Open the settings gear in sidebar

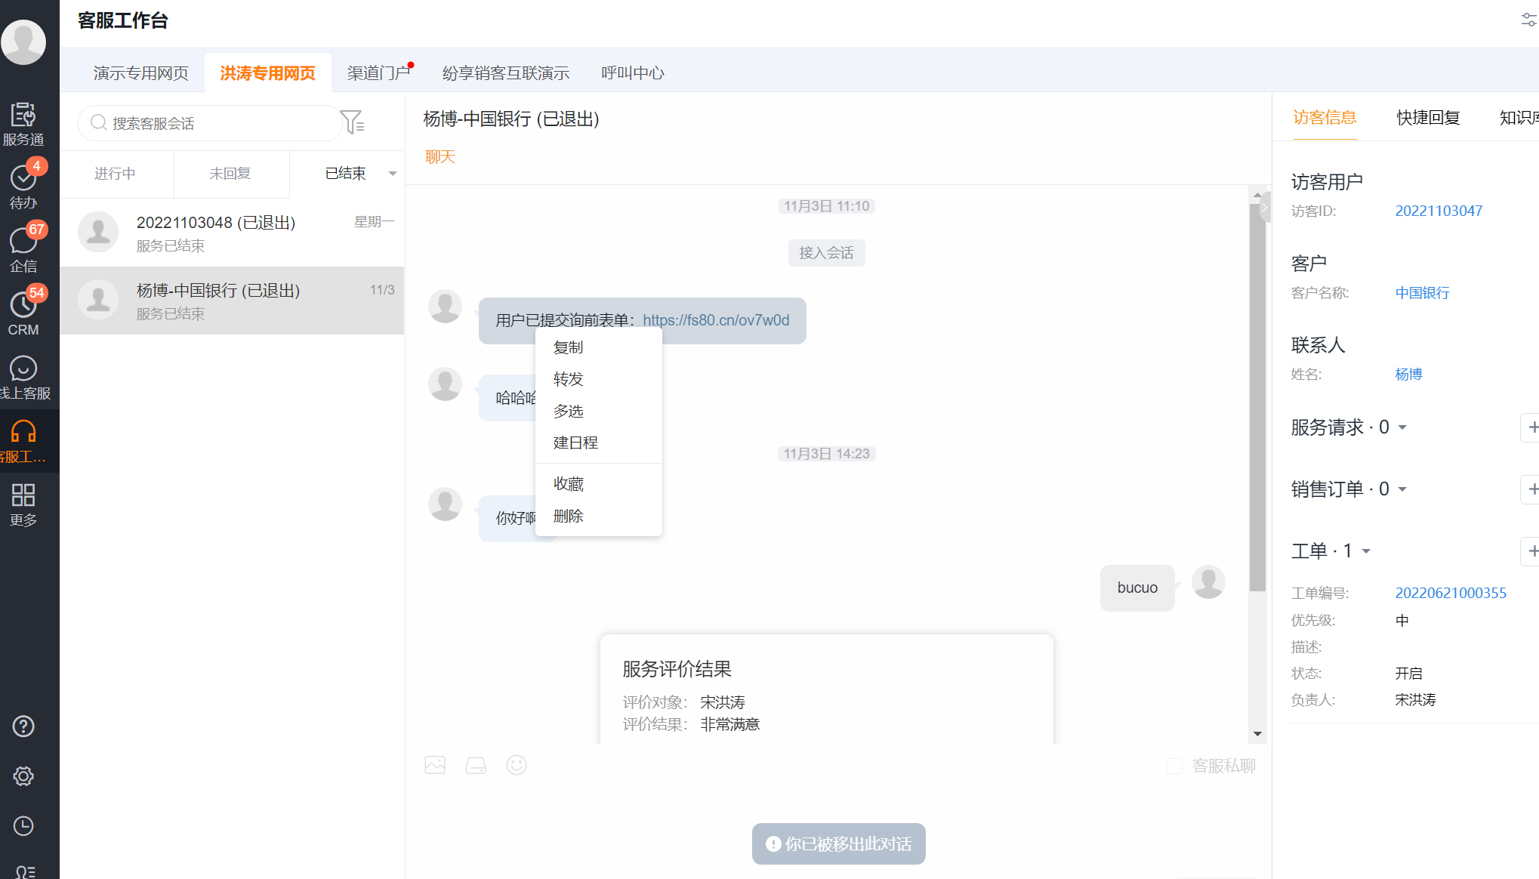click(23, 776)
